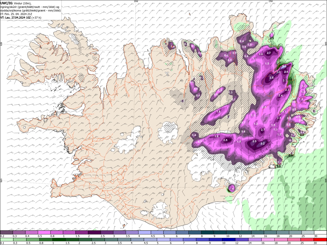Click the 'slydda/snjókoma' legend description line
The image size is (327, 245).
pos(30,10)
